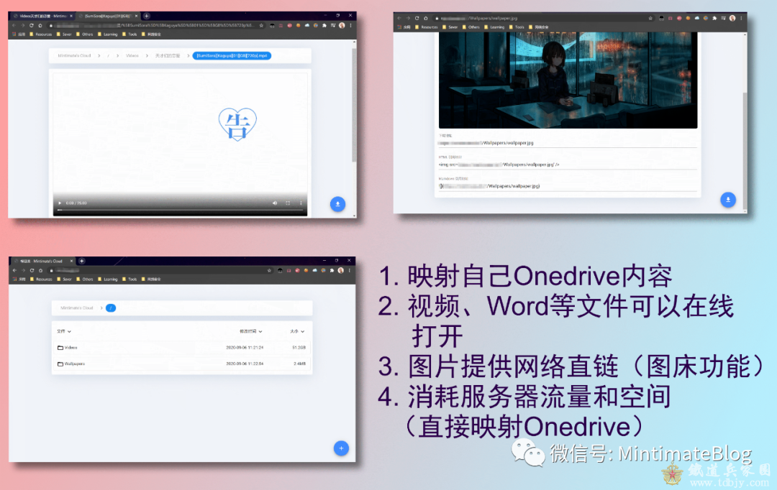The height and width of the screenshot is (490, 777).
Task: Click the HTML img src embed field
Action: [568, 165]
